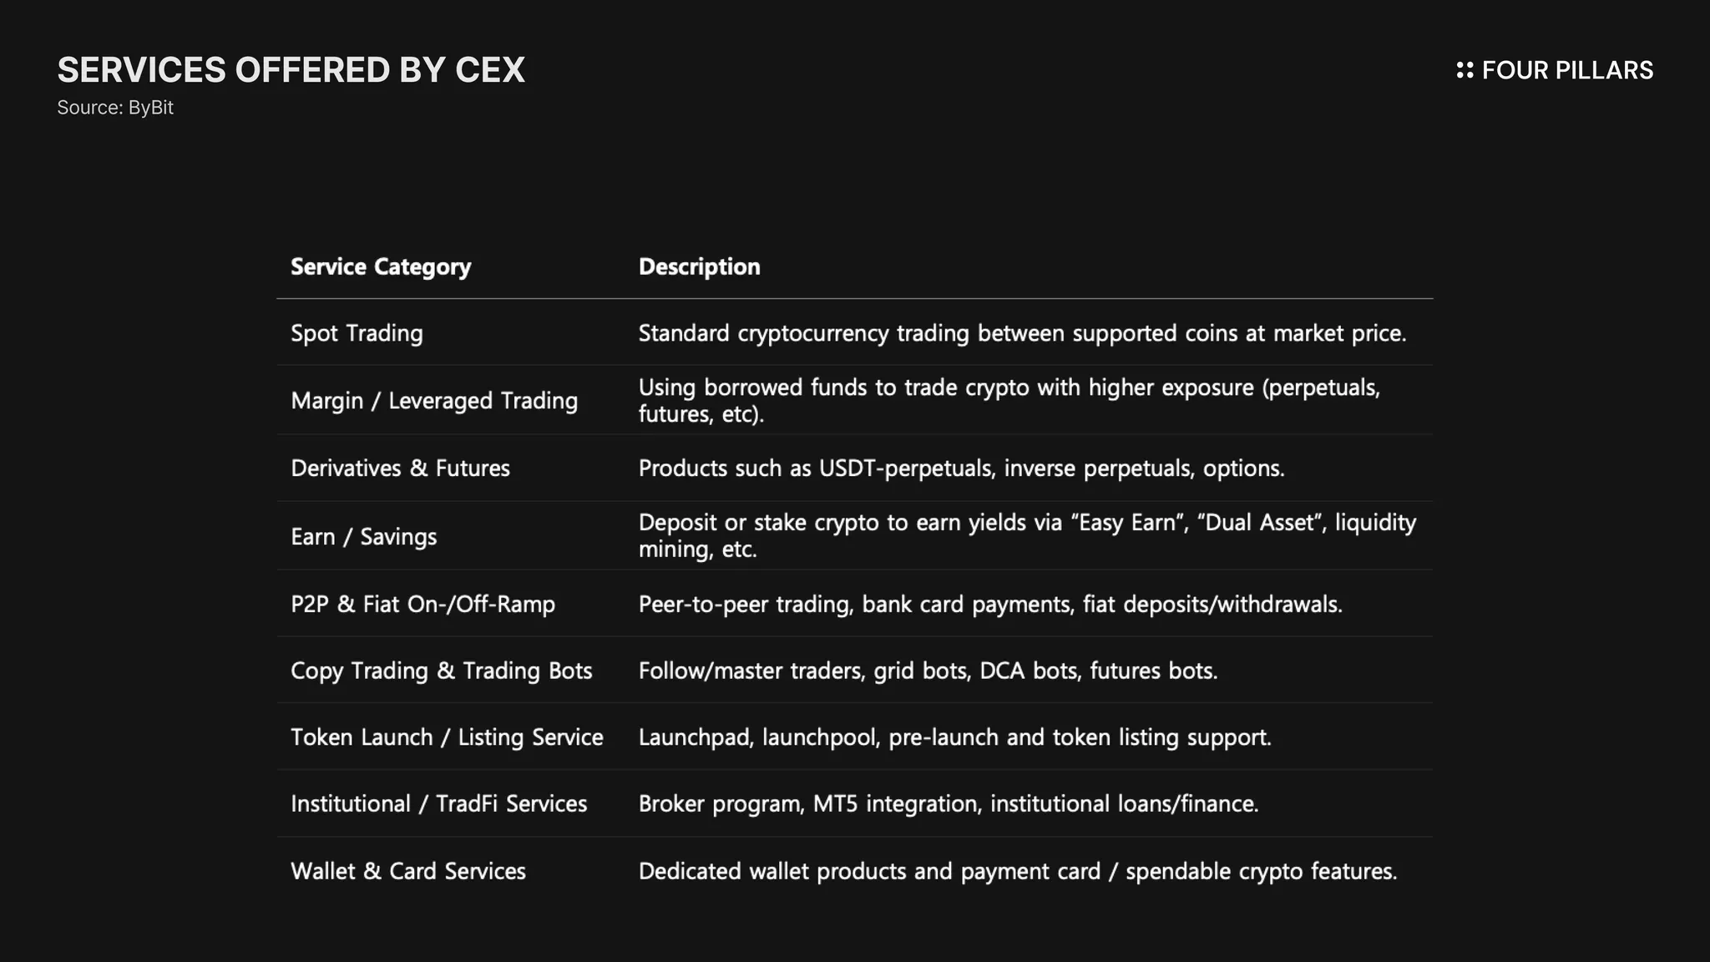The image size is (1710, 962).
Task: Click the 'Token Launch / Listing Service' cell
Action: tap(447, 737)
